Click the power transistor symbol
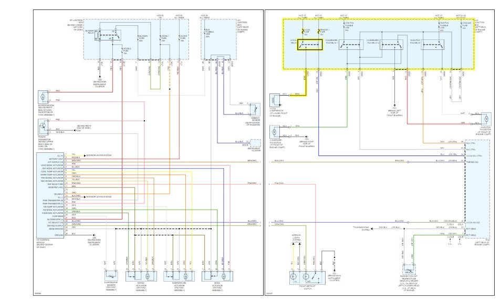The width and height of the screenshot is (501, 300). pyautogui.click(x=43, y=127)
